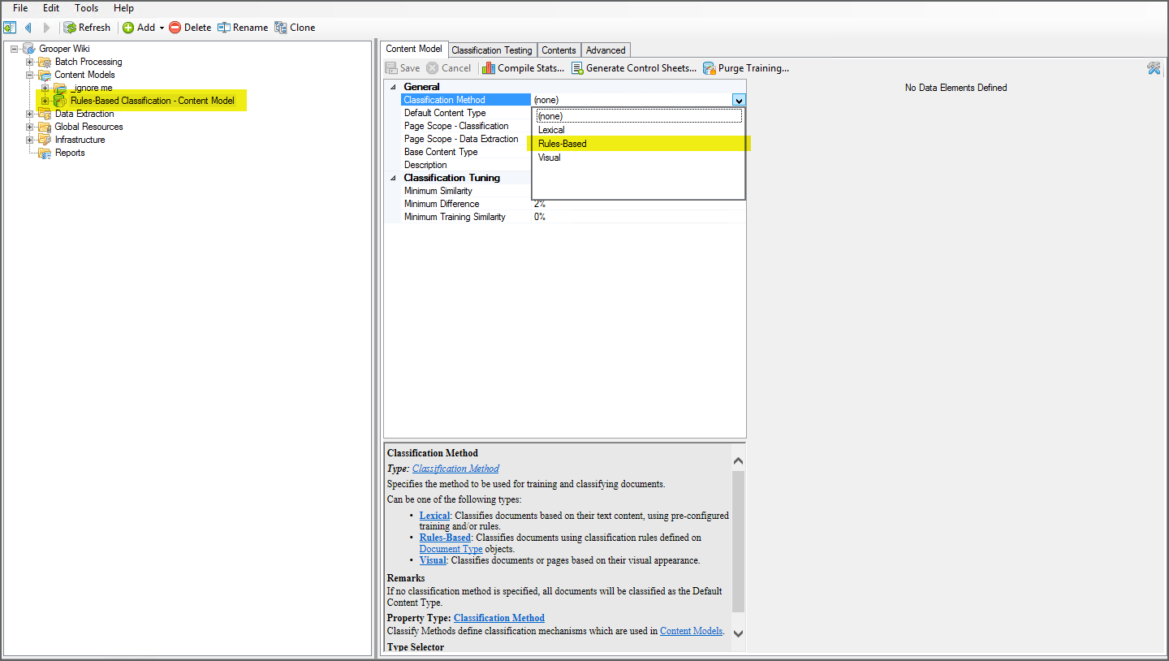Click wrench tools icon at top right

(x=1154, y=68)
